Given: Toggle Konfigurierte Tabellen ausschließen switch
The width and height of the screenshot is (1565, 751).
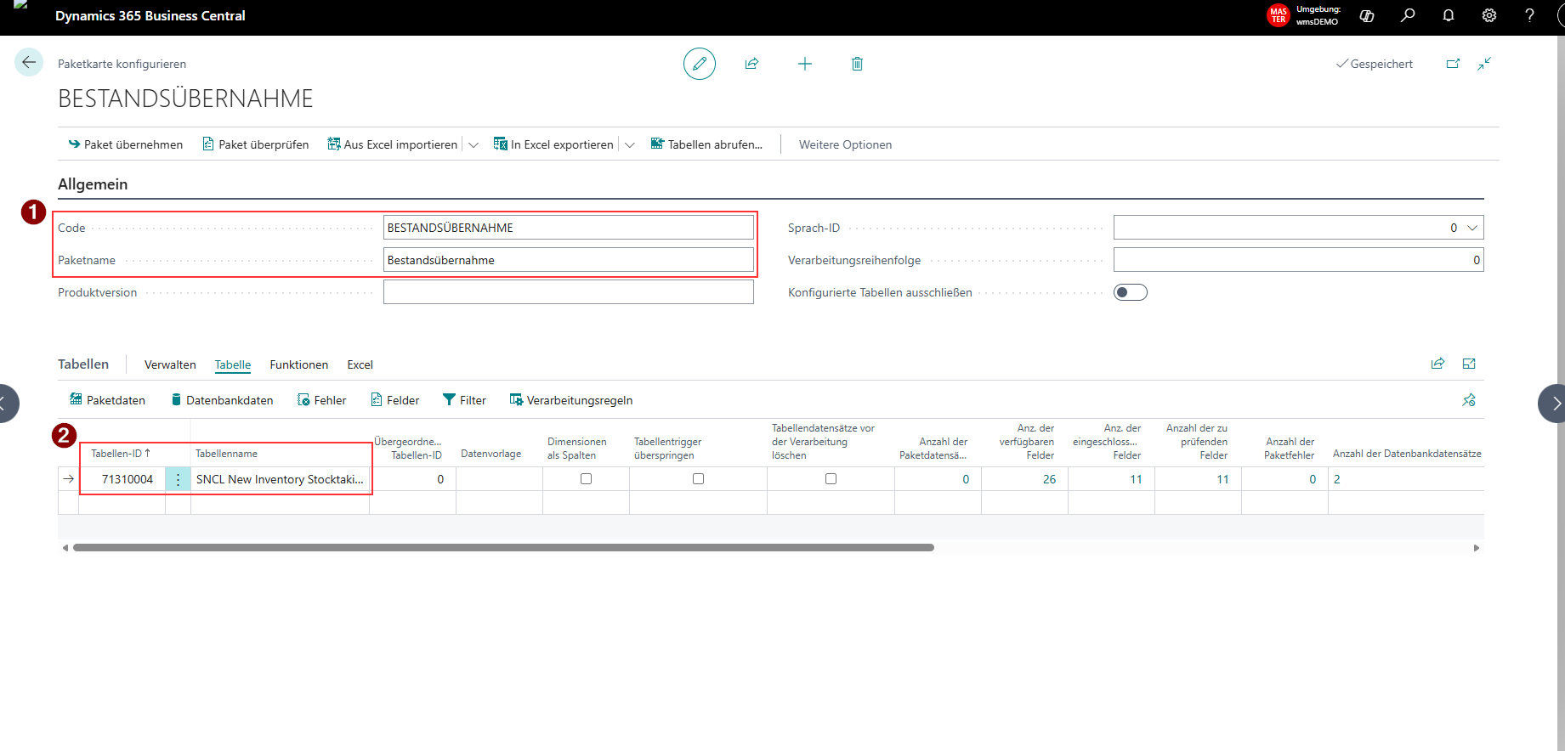Looking at the screenshot, I should pyautogui.click(x=1131, y=292).
